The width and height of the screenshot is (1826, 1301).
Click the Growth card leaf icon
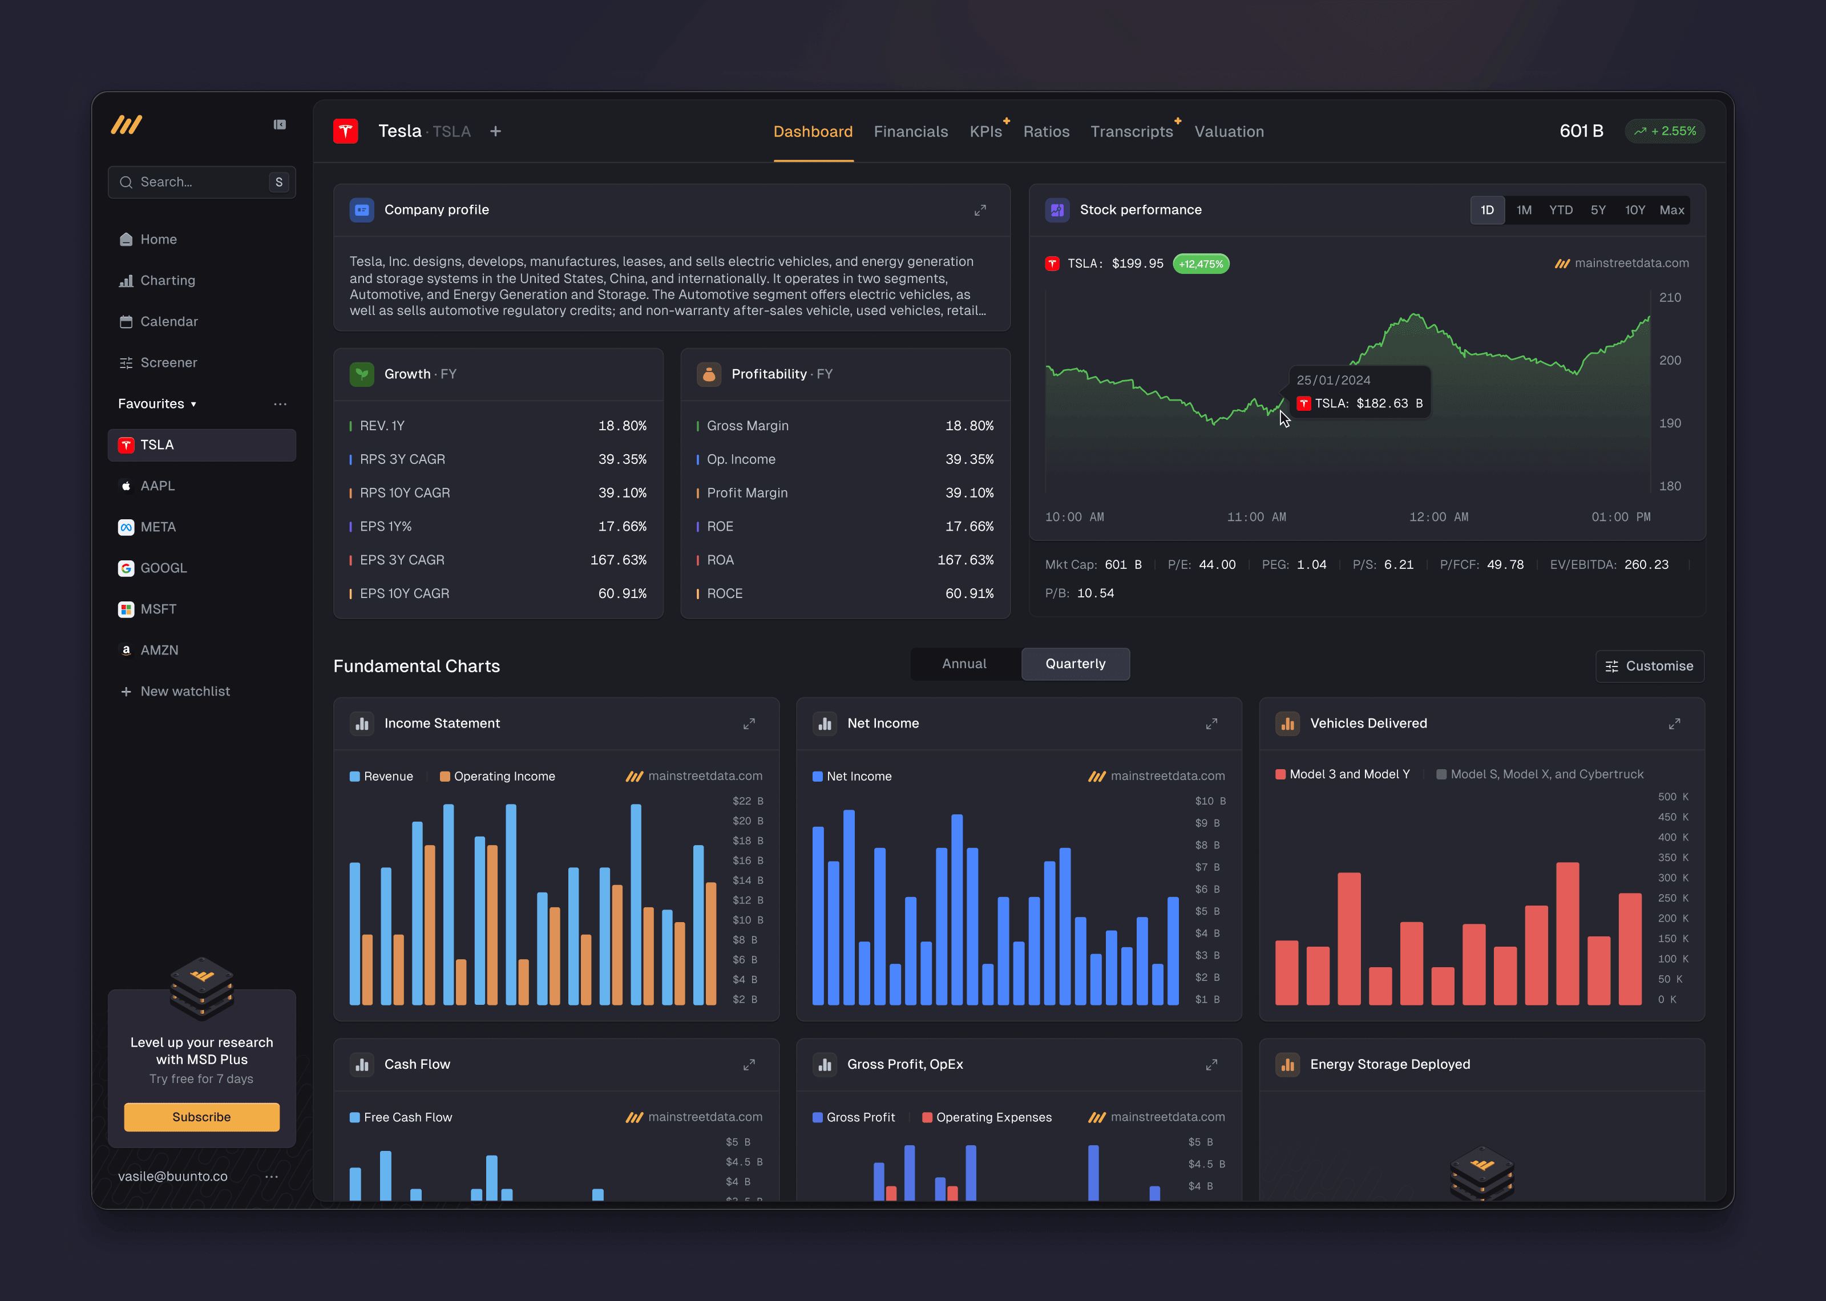[362, 374]
